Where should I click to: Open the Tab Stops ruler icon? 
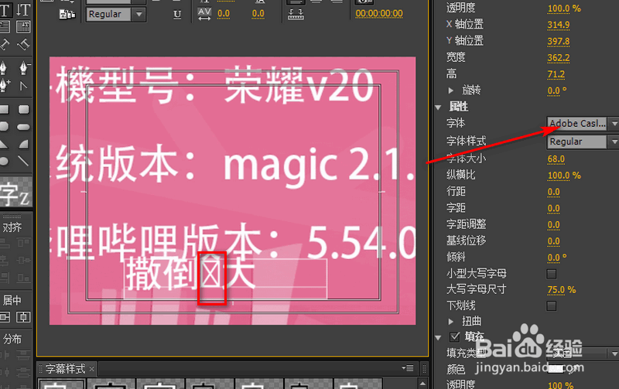tap(296, 14)
